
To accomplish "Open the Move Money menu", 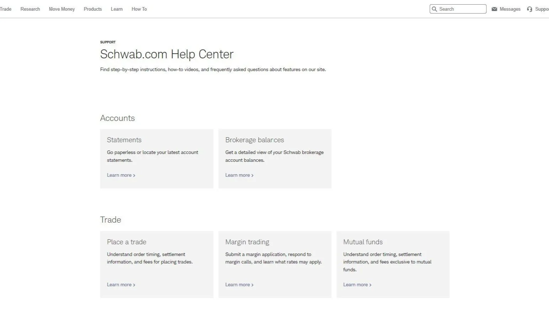I will 62,9.
